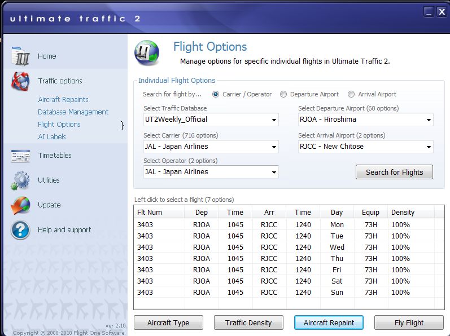
Task: Click Search for Flights button
Action: click(x=394, y=172)
